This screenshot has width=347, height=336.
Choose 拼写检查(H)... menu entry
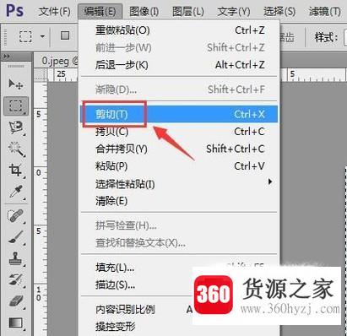pyautogui.click(x=180, y=225)
